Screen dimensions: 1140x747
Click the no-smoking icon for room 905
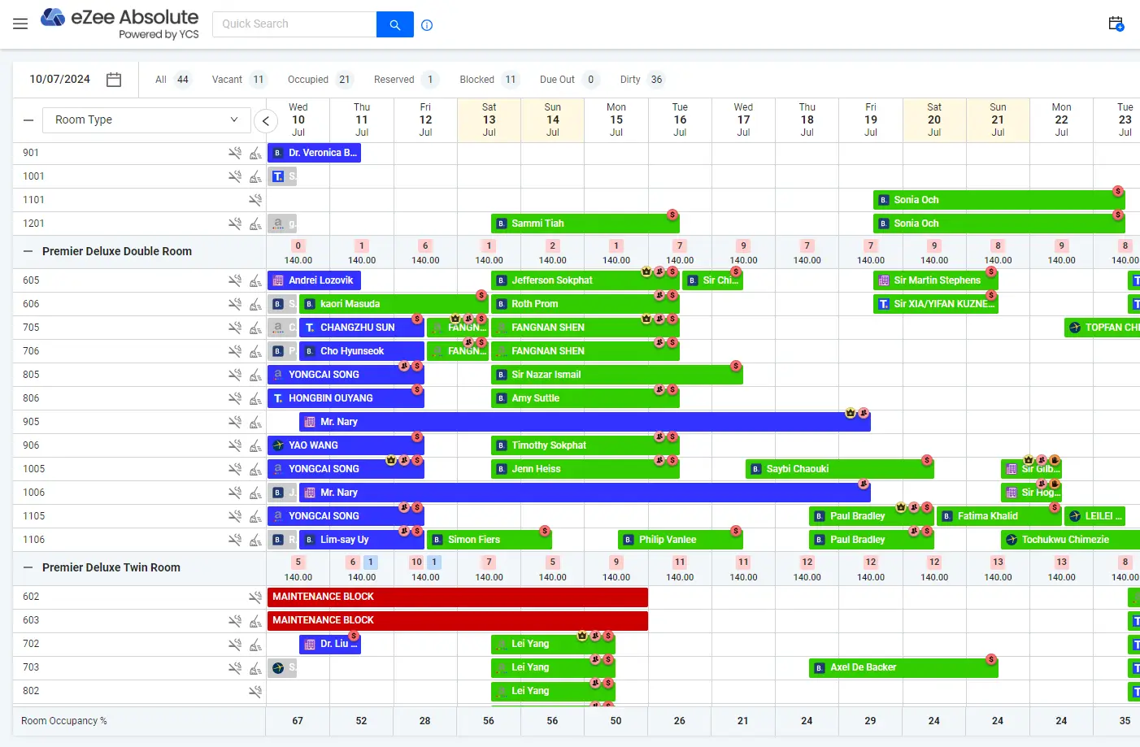(235, 422)
